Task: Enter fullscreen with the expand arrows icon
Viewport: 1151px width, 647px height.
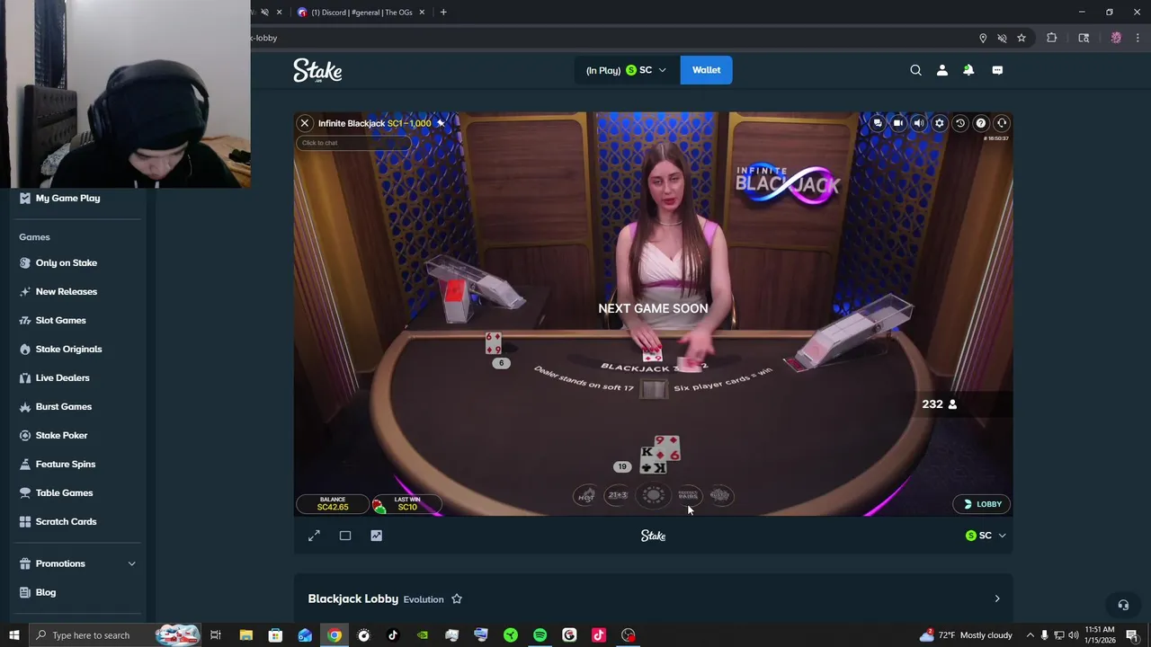Action: pyautogui.click(x=314, y=536)
